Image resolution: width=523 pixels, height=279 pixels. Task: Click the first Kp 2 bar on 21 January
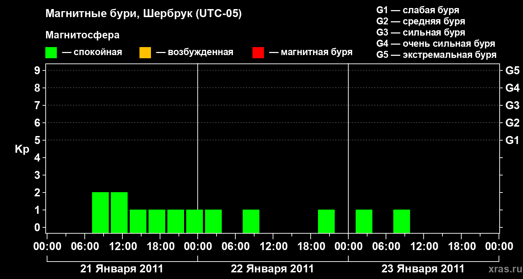tap(100, 212)
